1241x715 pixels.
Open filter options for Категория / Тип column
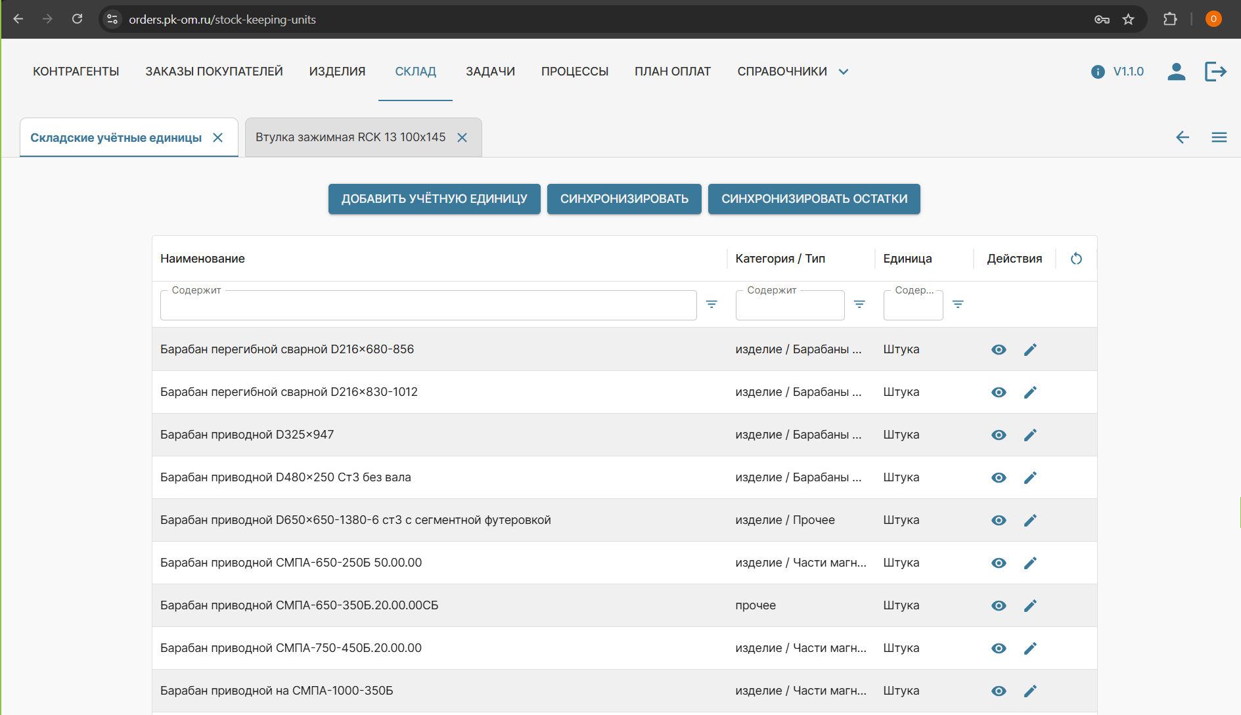859,304
